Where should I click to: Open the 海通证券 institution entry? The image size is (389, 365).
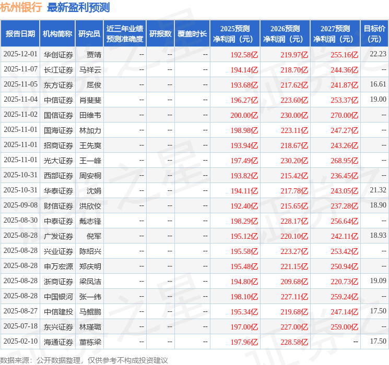pos(58,342)
